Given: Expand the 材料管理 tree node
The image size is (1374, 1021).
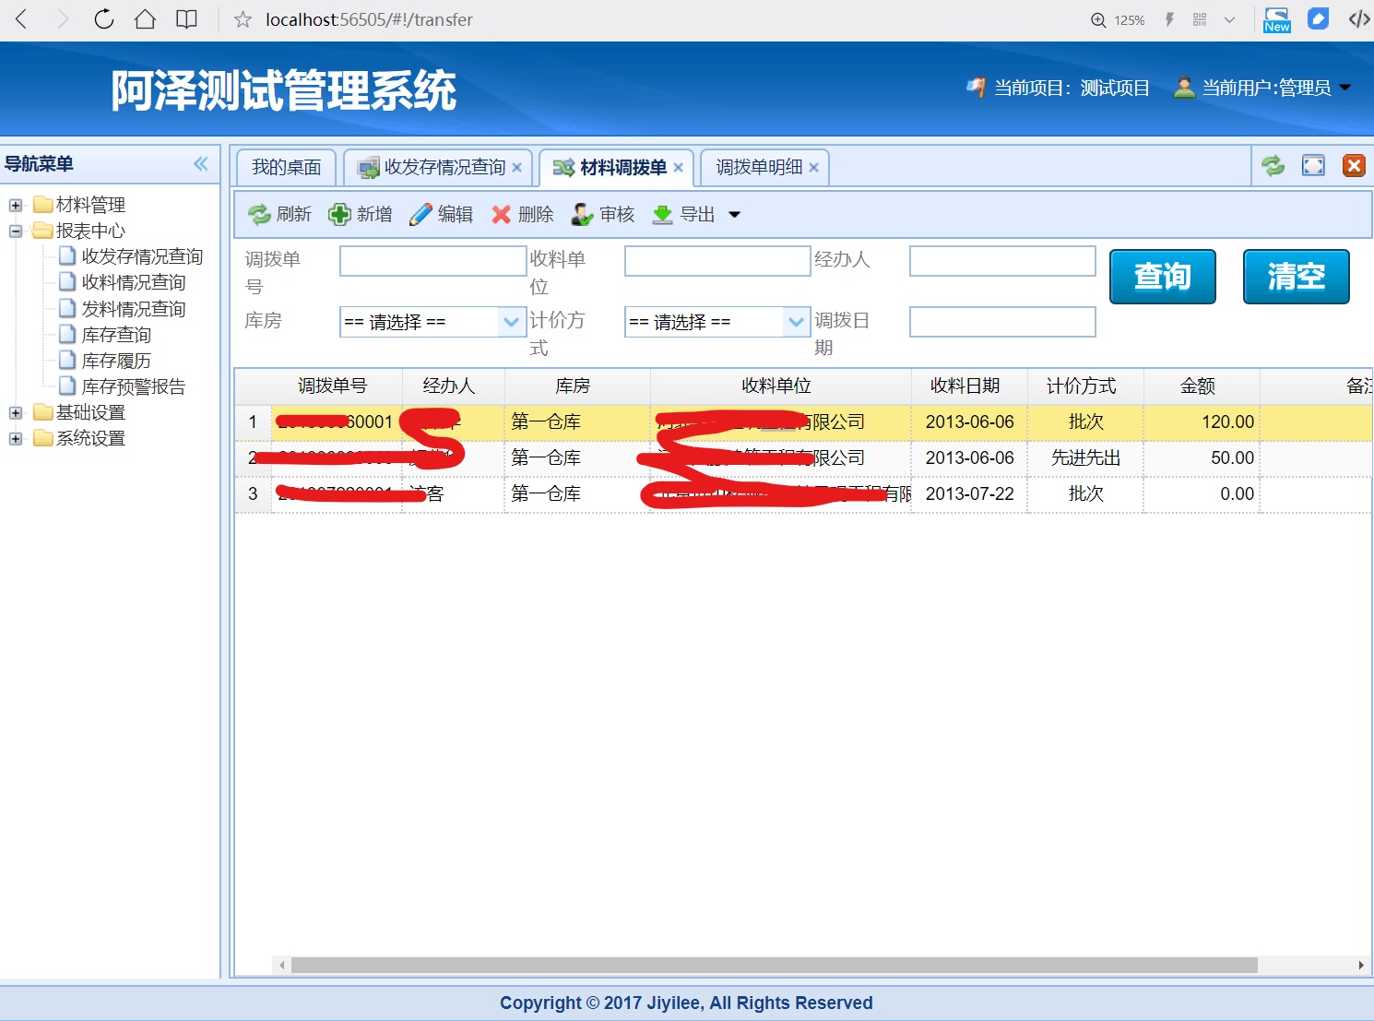Looking at the screenshot, I should pos(16,205).
